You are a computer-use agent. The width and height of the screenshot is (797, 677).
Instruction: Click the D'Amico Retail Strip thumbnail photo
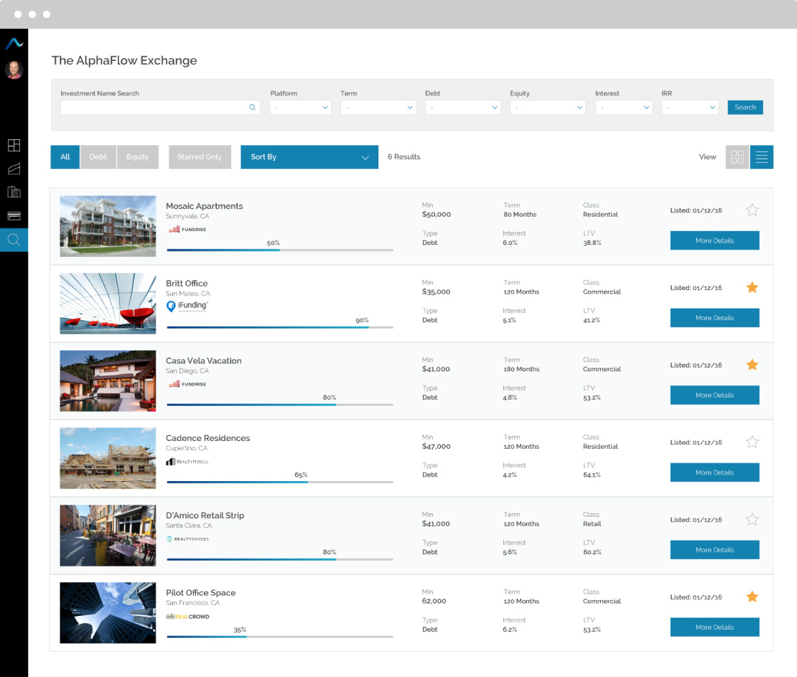(x=108, y=535)
